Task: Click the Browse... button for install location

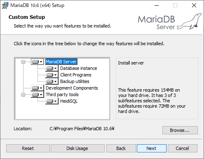Action: [x=180, y=130]
